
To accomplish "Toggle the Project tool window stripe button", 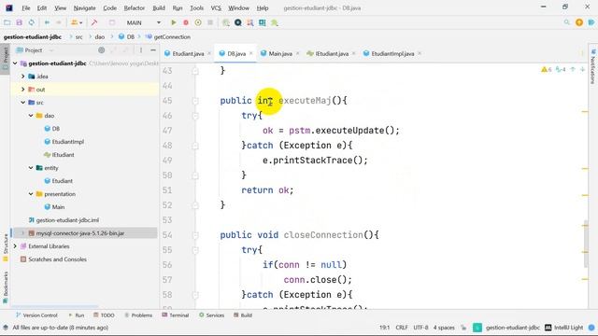I will pos(6,58).
